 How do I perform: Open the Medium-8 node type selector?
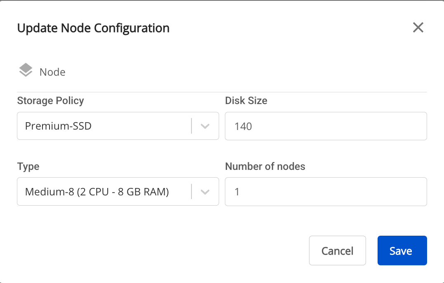[118, 192]
